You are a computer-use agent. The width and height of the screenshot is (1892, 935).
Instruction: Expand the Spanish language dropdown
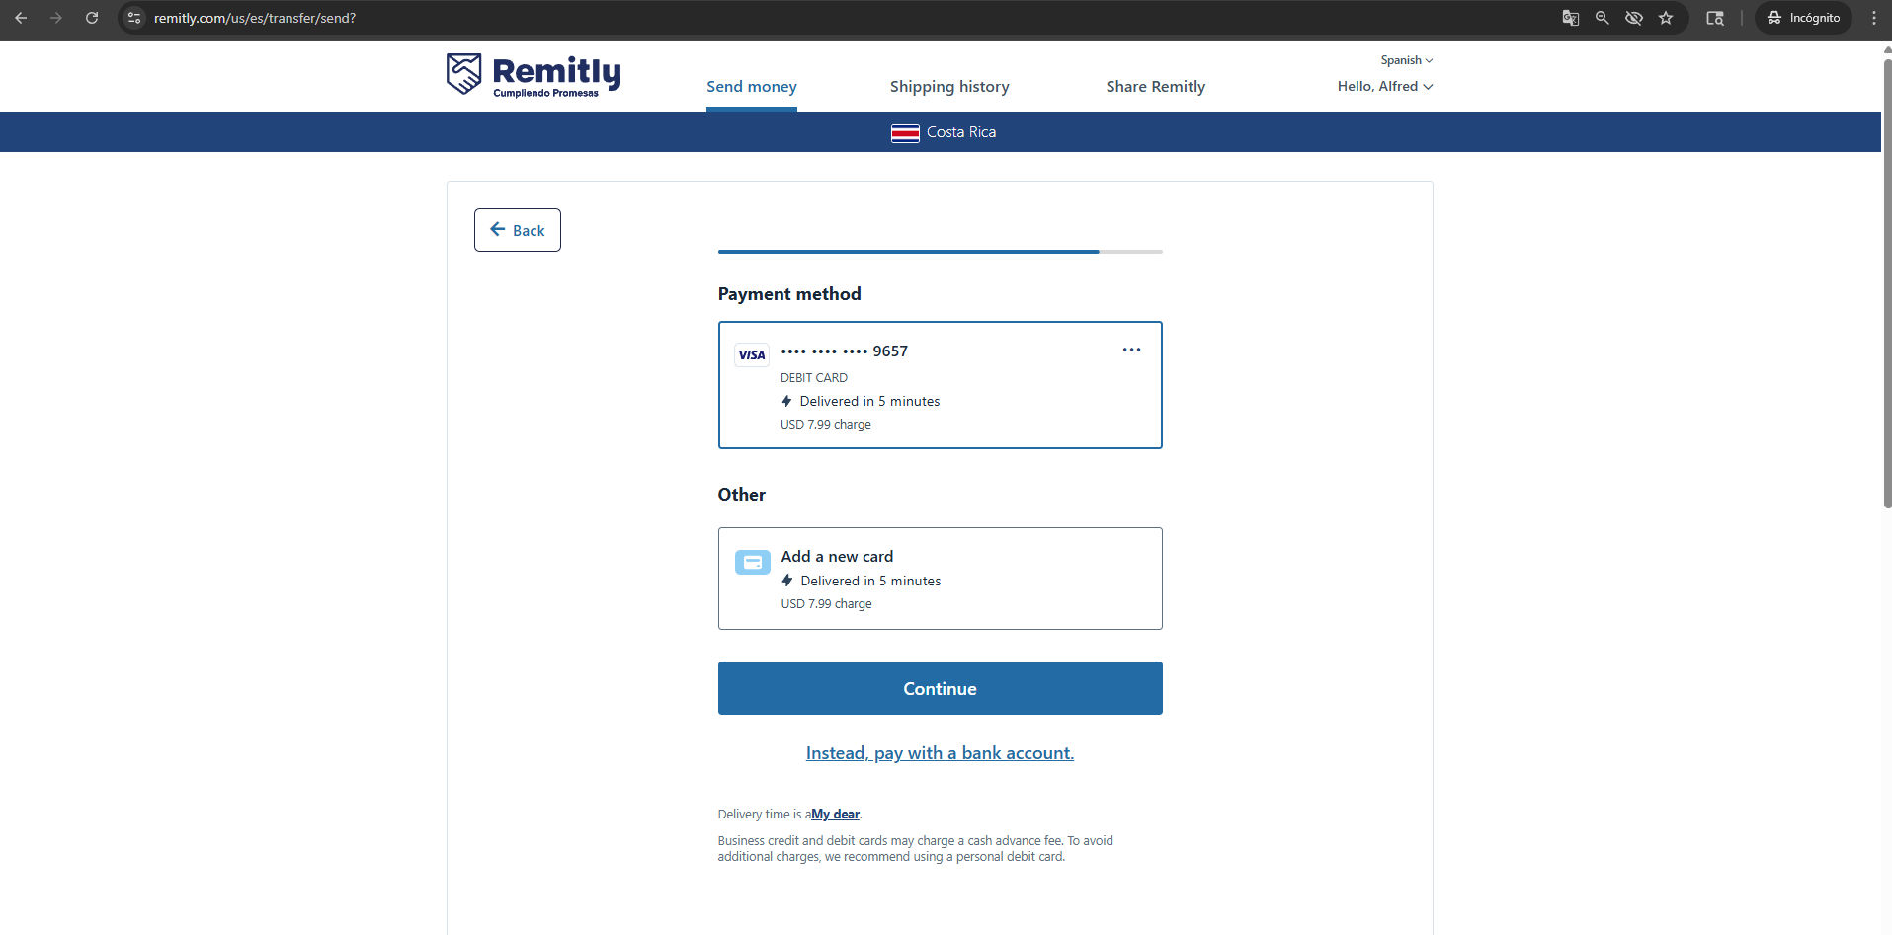[x=1406, y=60]
